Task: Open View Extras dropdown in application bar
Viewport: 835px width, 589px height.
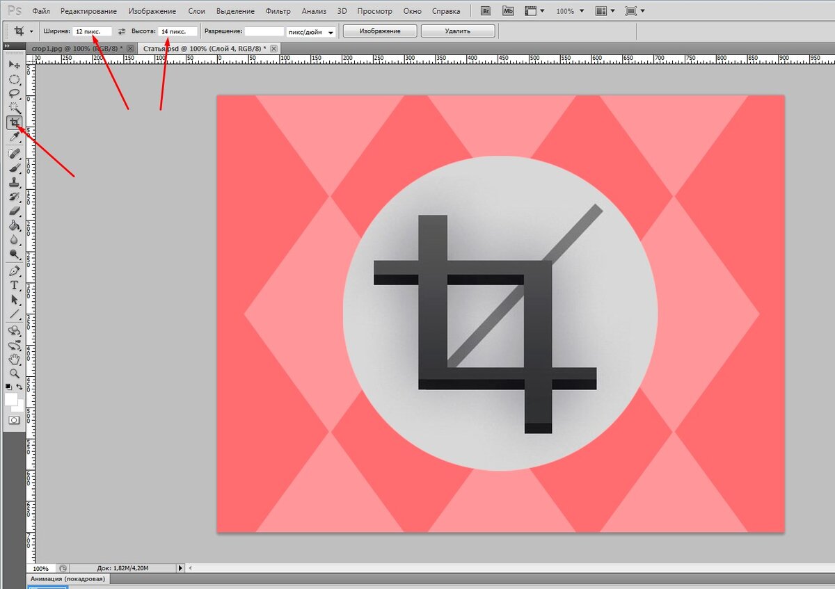Action: (x=534, y=11)
